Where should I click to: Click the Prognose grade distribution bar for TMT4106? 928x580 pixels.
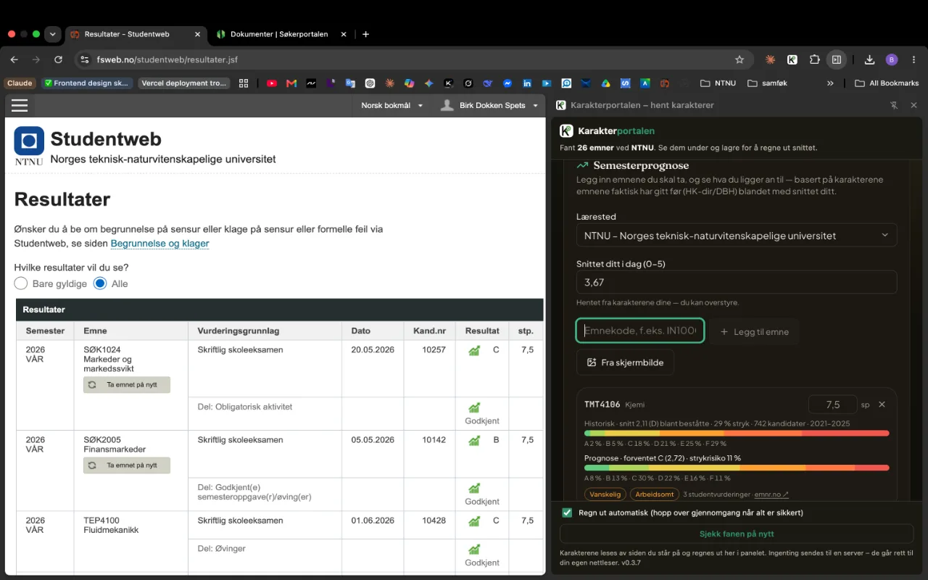tap(737, 468)
